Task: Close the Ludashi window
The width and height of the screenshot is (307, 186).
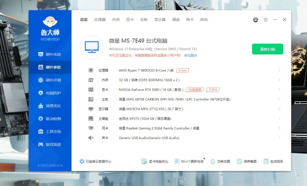Action: [x=285, y=20]
